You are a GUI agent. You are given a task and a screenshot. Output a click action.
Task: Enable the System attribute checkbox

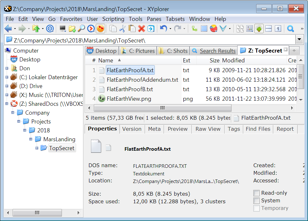click(x=257, y=201)
